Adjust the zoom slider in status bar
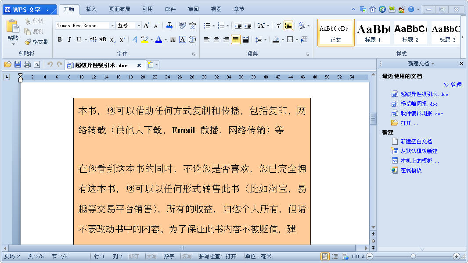The image size is (468, 263). [413, 256]
